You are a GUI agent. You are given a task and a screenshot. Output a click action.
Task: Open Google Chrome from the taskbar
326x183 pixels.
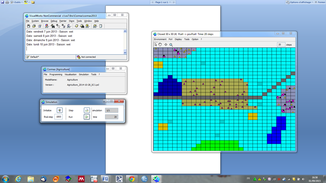131,179
